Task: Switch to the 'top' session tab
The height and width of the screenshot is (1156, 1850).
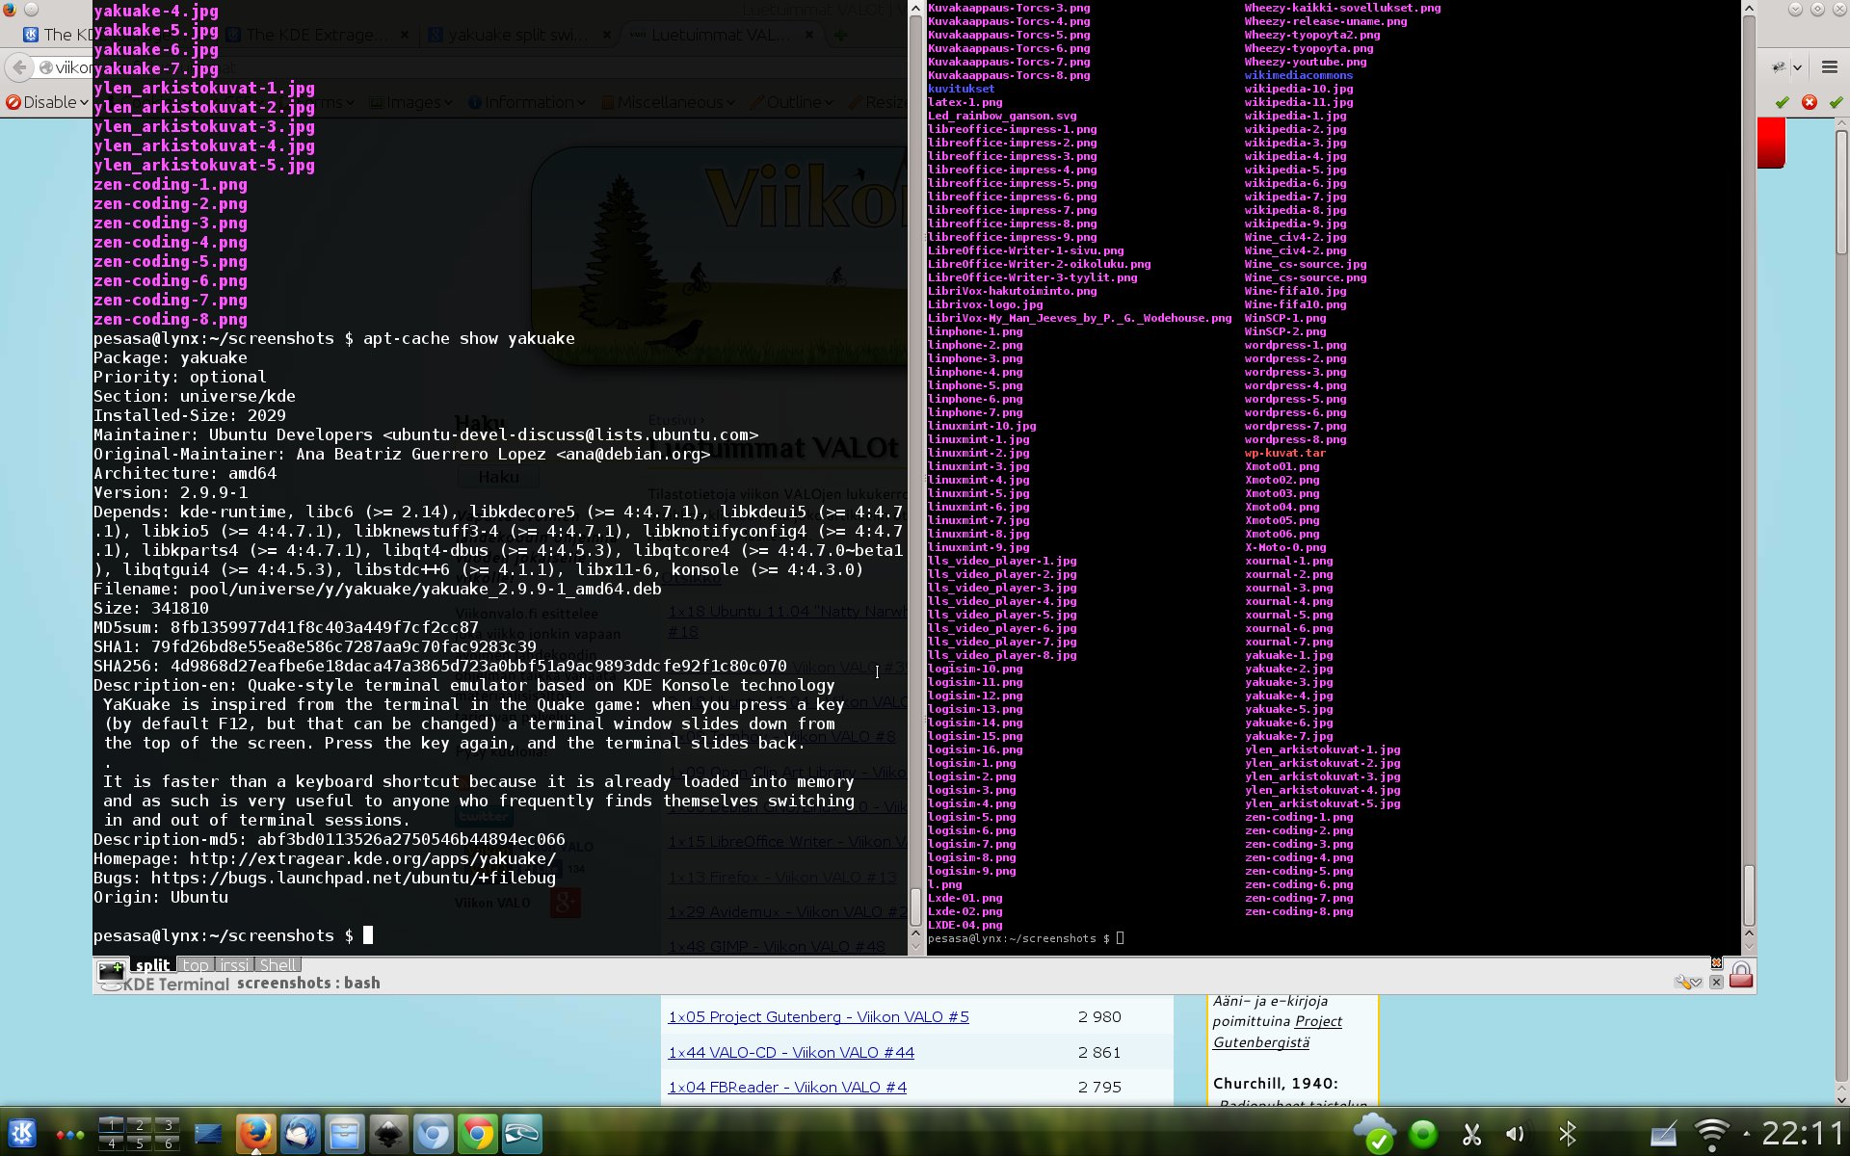Action: coord(196,965)
